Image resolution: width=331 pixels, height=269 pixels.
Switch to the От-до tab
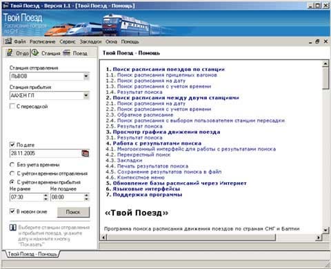tap(18, 53)
